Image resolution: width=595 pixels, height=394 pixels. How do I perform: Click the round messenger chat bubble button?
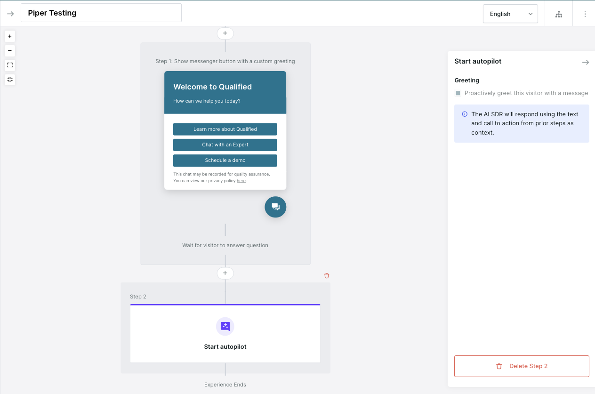[275, 207]
